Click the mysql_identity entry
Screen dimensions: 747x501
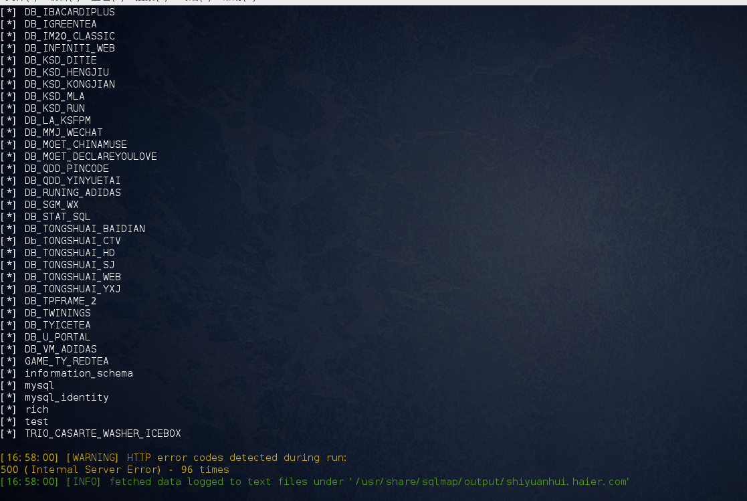tap(67, 397)
